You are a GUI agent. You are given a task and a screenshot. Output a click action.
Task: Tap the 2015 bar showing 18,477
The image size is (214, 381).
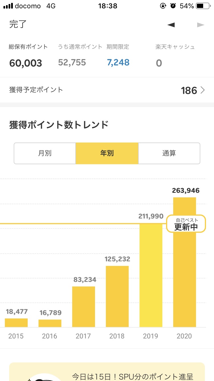click(16, 323)
